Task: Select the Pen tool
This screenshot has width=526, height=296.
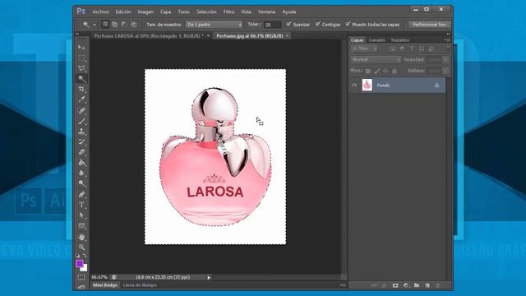Action: point(81,194)
